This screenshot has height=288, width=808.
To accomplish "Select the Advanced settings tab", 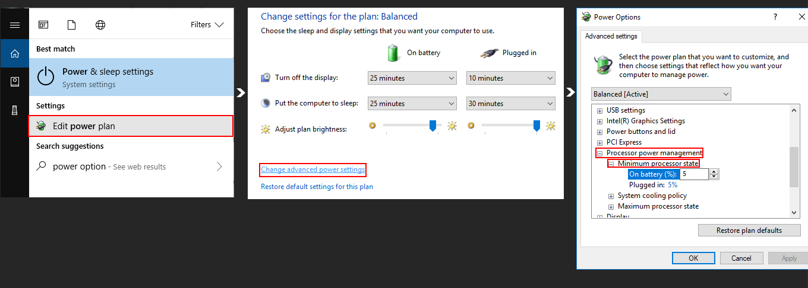I will pos(611,36).
